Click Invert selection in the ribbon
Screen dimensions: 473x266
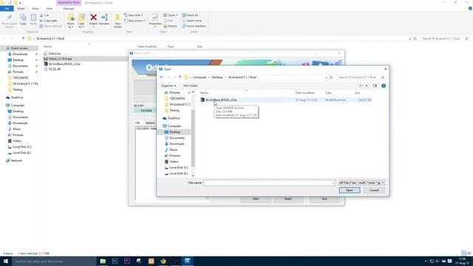(x=194, y=27)
